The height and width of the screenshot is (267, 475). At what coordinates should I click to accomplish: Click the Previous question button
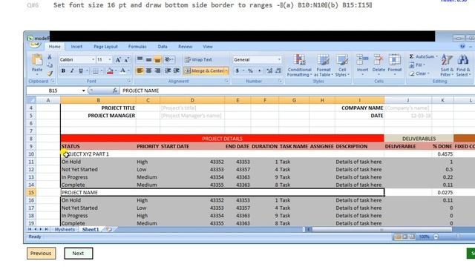41,253
